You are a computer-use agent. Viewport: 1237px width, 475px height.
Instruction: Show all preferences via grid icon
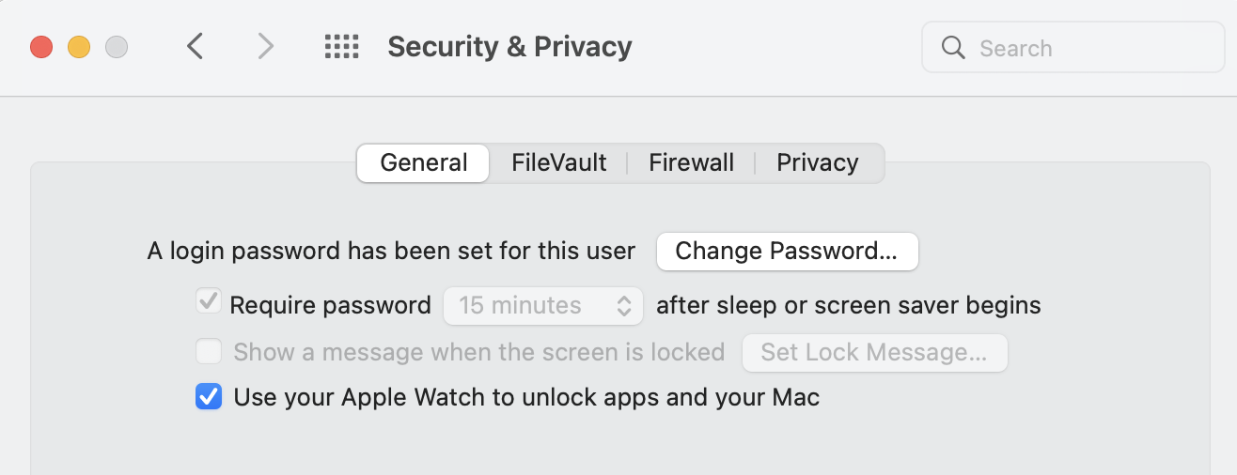(x=342, y=47)
